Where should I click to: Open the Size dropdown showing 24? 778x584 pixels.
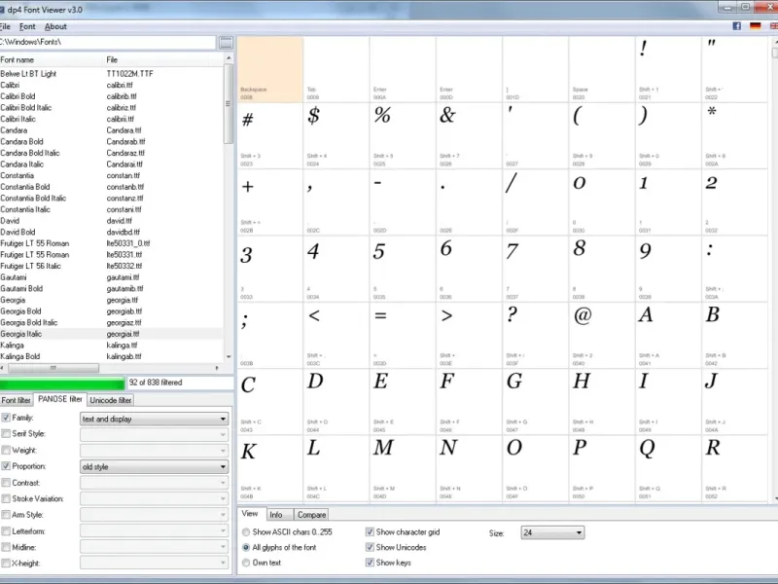click(x=552, y=532)
